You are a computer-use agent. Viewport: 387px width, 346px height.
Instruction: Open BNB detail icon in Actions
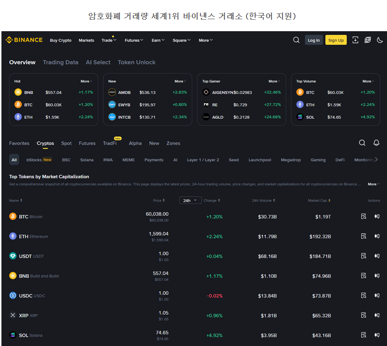(x=364, y=275)
